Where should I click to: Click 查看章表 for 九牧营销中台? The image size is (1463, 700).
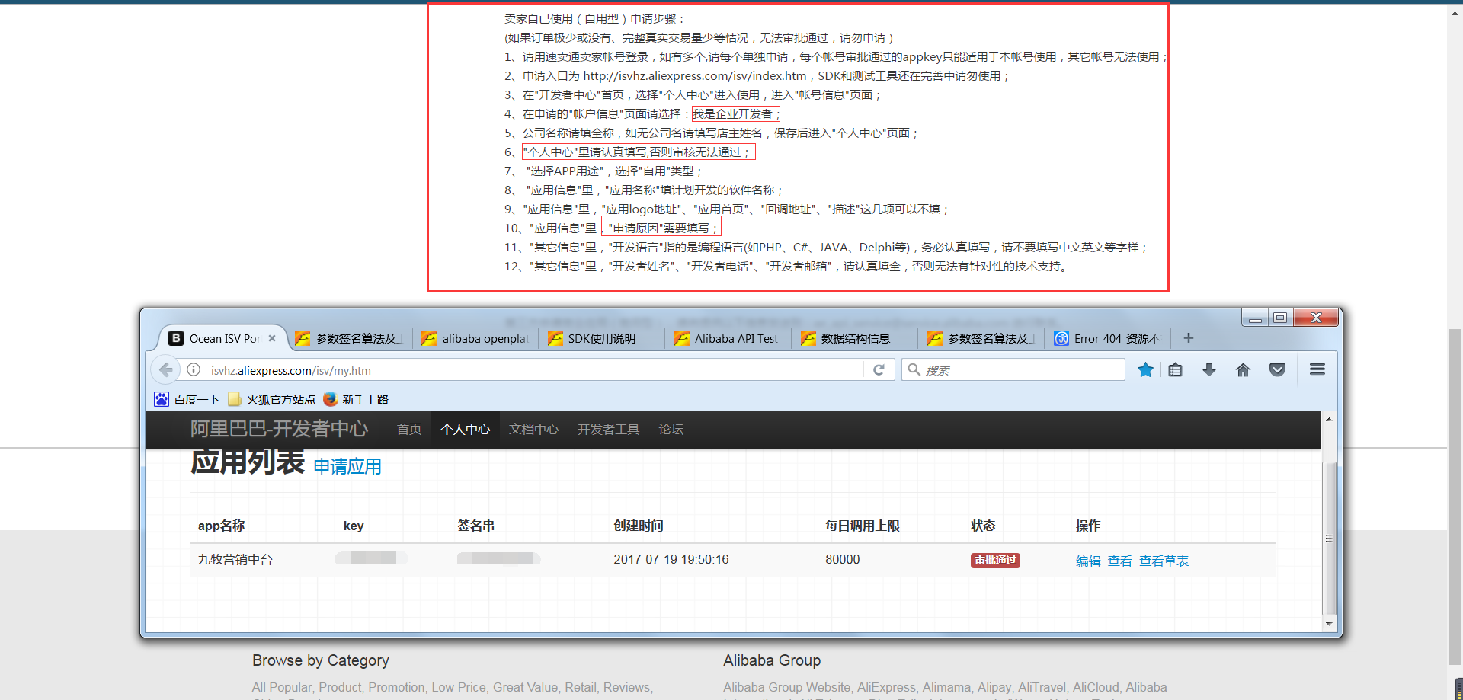click(1164, 561)
